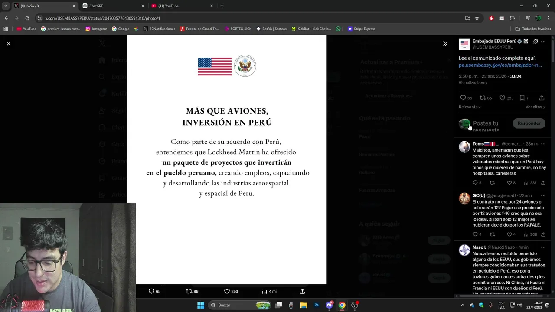Open Ver citas link
The image size is (555, 312).
[x=535, y=107]
